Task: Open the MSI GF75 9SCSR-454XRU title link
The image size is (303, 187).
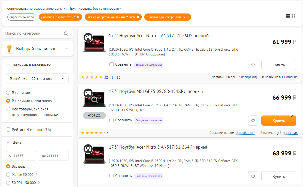Action: (x=156, y=91)
